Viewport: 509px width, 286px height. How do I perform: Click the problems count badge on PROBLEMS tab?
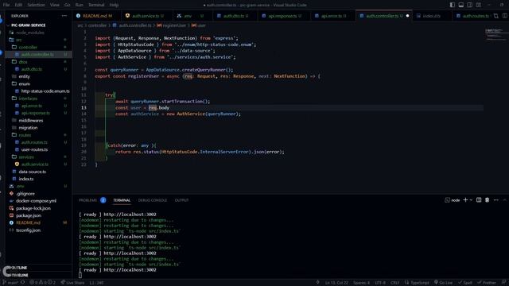[103, 200]
